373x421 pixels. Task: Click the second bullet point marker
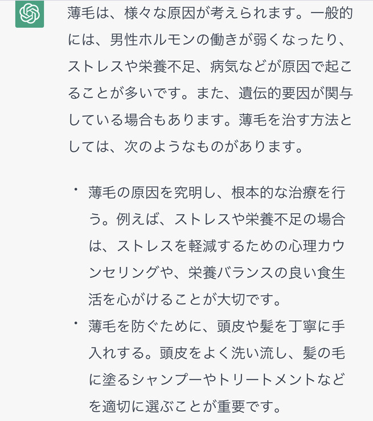tap(76, 323)
